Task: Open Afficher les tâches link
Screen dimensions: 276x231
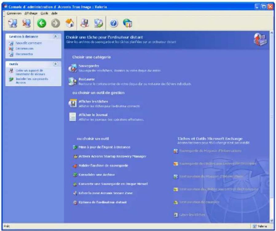Action: coord(93,101)
